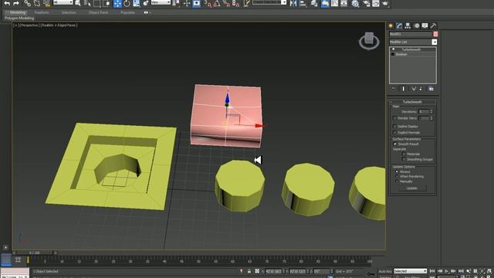This screenshot has width=494, height=278.
Task: Uncheck the Smooth Result checkbox
Action: tap(394, 144)
